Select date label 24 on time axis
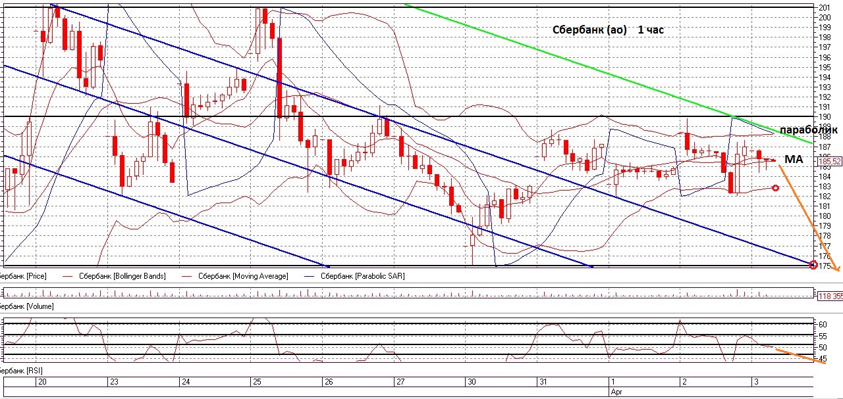 (186, 382)
